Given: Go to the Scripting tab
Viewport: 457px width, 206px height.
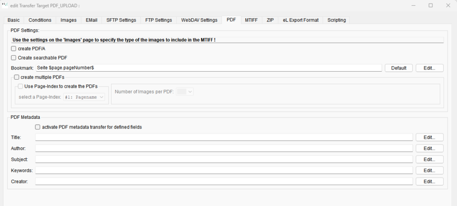Looking at the screenshot, I should [337, 20].
